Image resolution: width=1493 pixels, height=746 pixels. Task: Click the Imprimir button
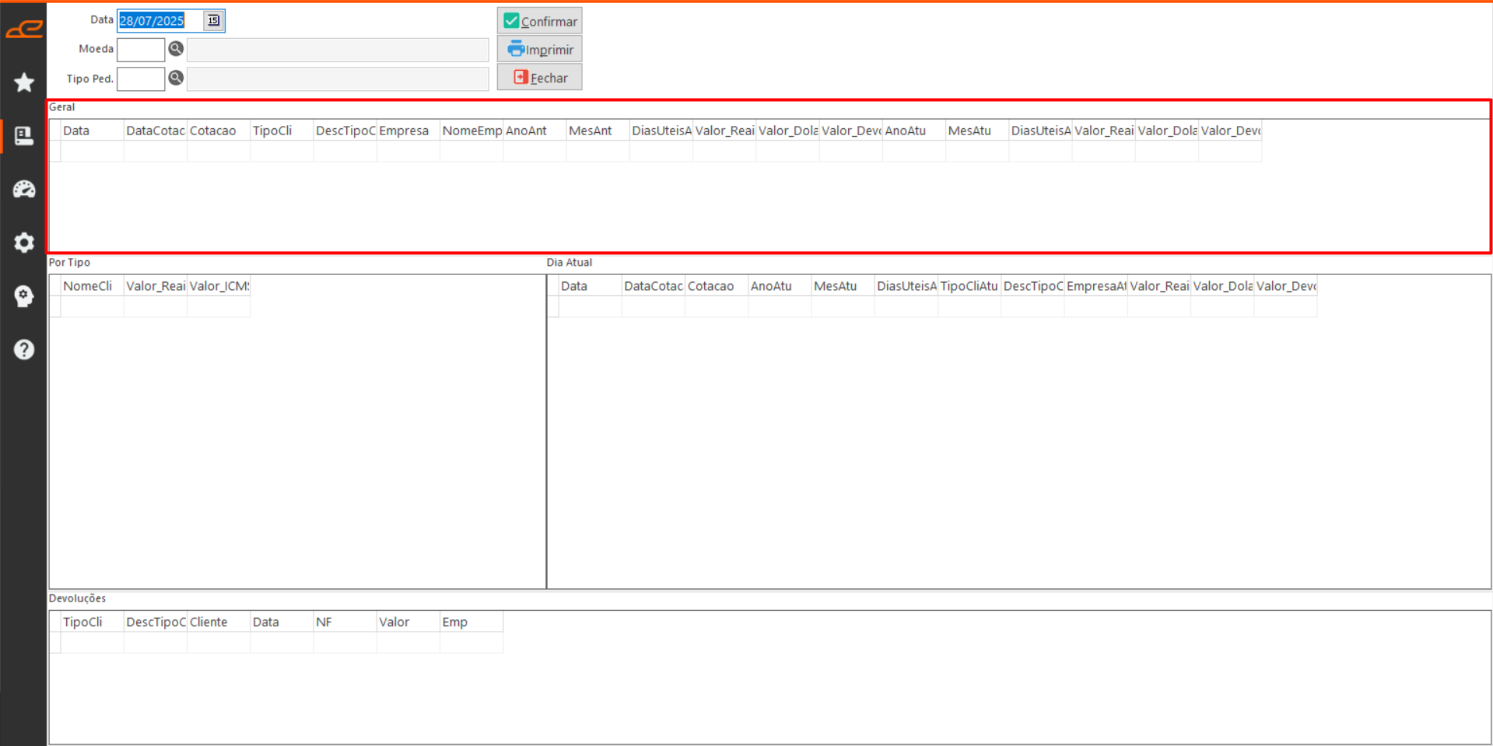click(539, 50)
